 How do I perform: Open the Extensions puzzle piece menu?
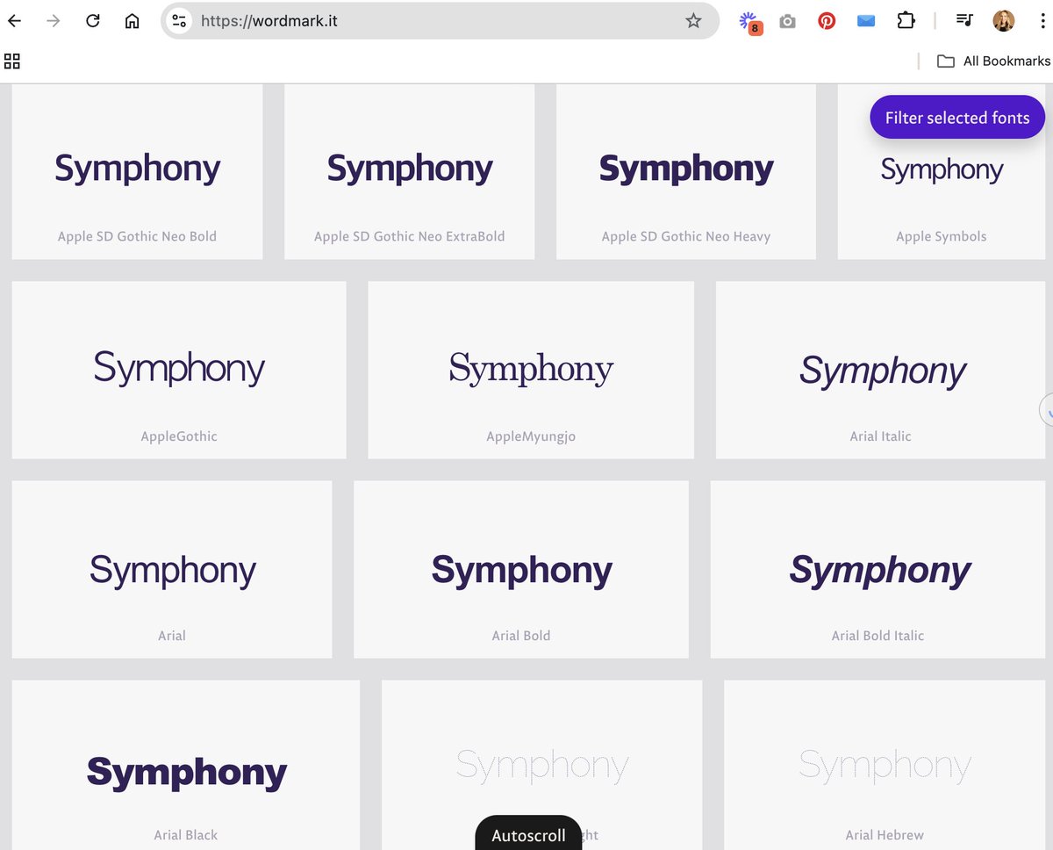click(906, 21)
